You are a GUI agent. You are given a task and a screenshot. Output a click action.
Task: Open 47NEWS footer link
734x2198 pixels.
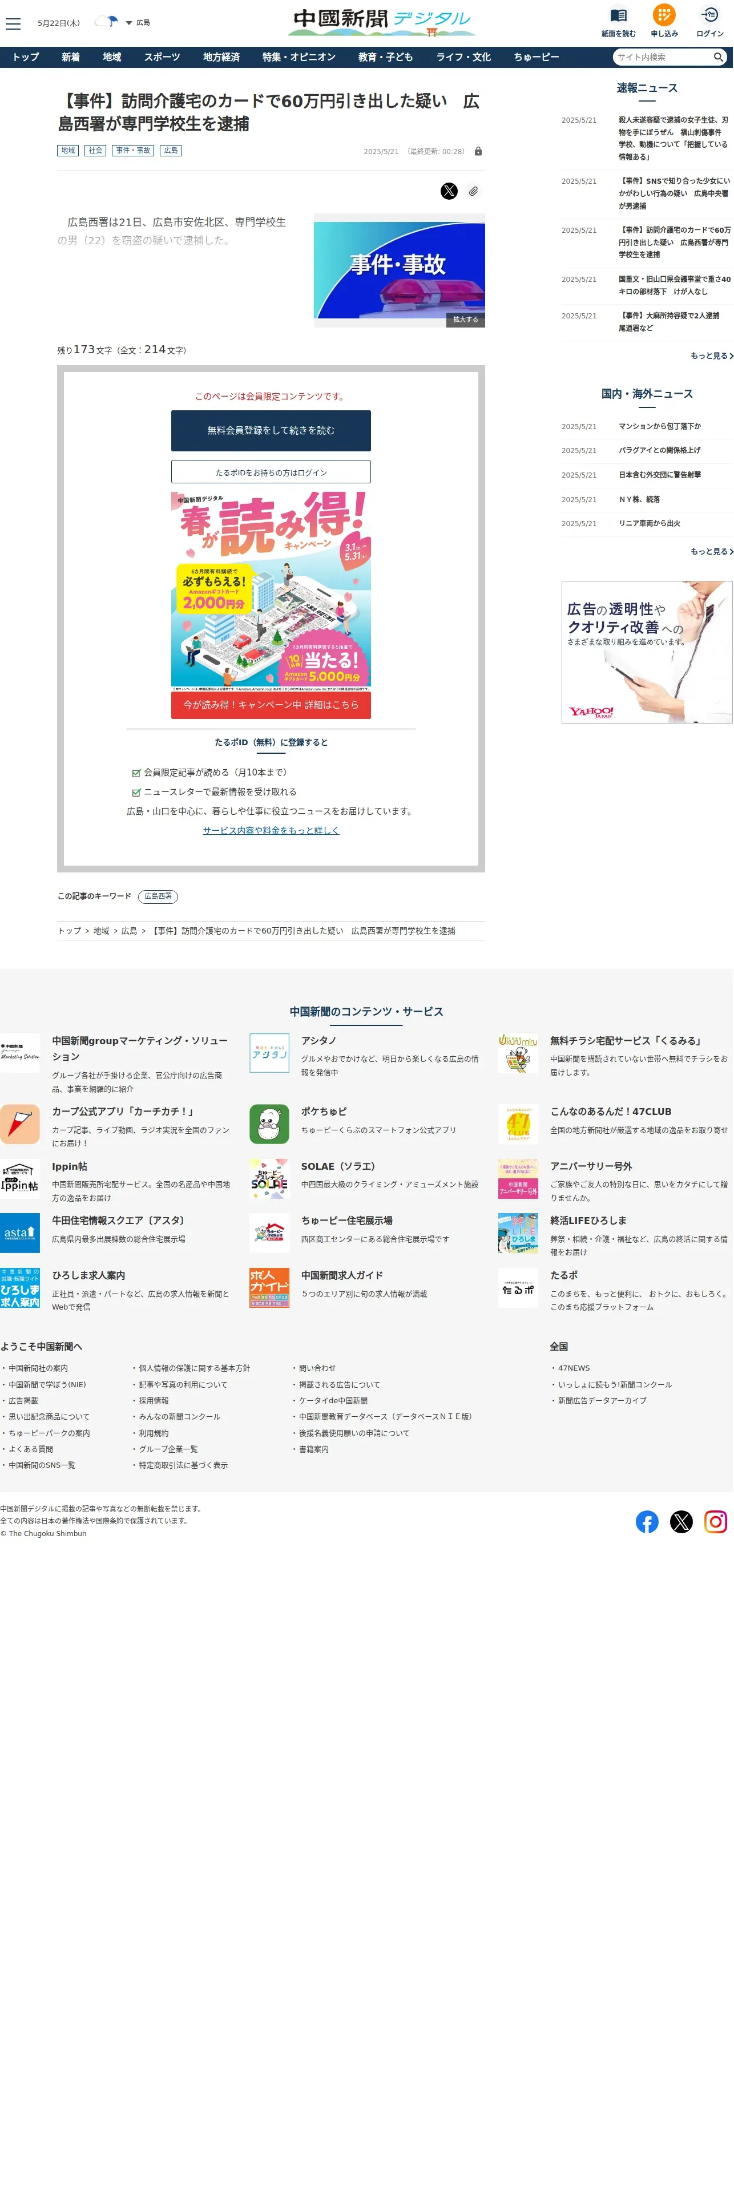[574, 1369]
